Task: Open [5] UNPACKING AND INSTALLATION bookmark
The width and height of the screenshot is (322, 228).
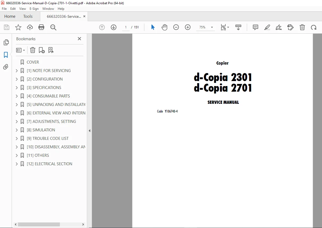Action: pos(56,105)
